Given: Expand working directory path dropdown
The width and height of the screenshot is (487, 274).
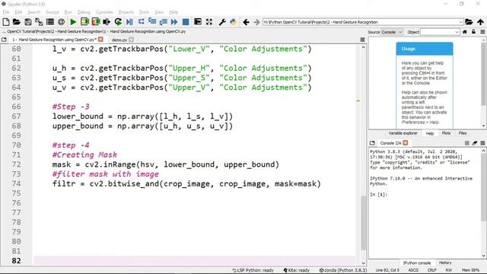Looking at the screenshot, I should (x=460, y=22).
